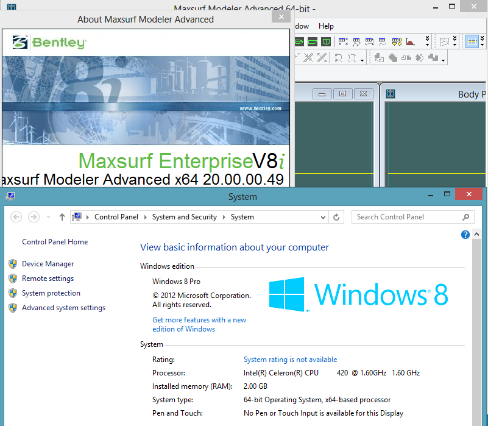Click the Body Plan window title icon

(x=391, y=94)
